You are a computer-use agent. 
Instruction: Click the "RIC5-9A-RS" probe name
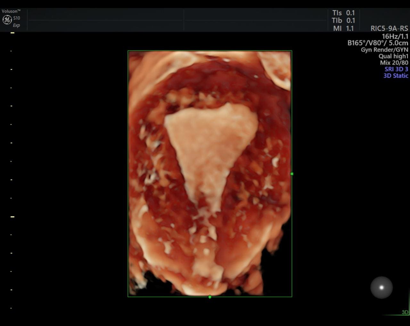(389, 29)
